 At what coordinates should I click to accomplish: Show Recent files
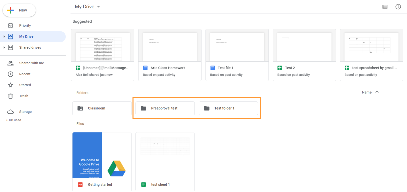point(33,74)
